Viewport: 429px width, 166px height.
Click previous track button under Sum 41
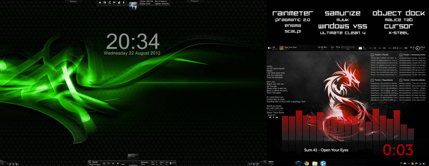pos(270,117)
